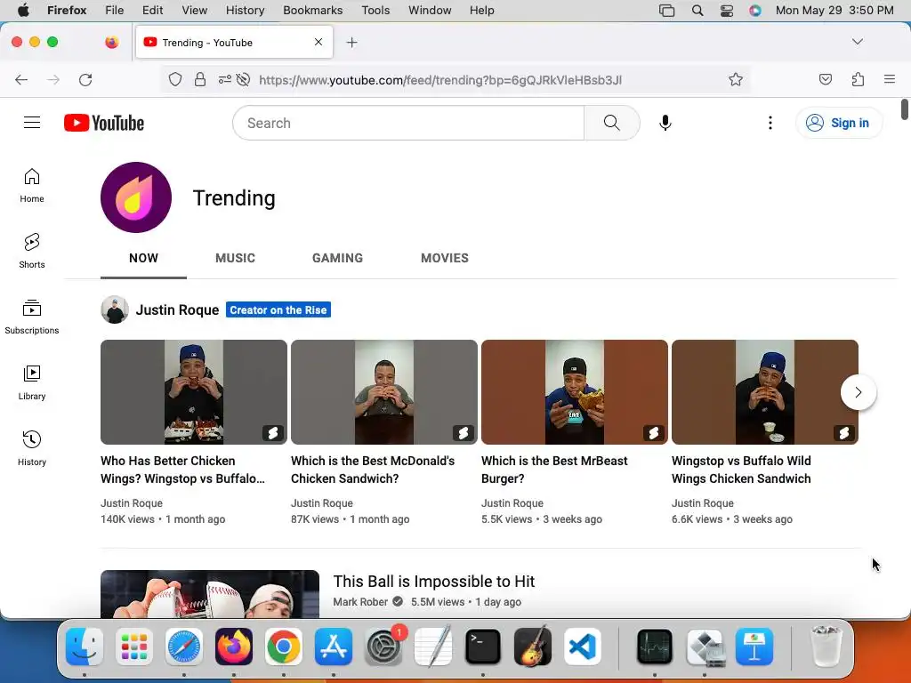Open Save to Pocket icon
The width and height of the screenshot is (911, 683).
click(825, 79)
